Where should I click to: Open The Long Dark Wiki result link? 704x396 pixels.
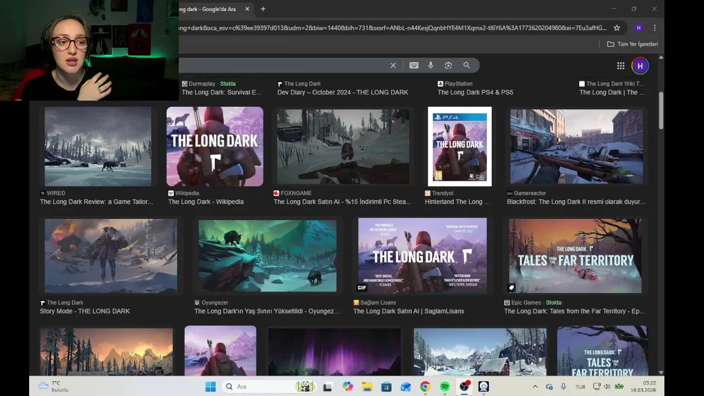[x=612, y=92]
